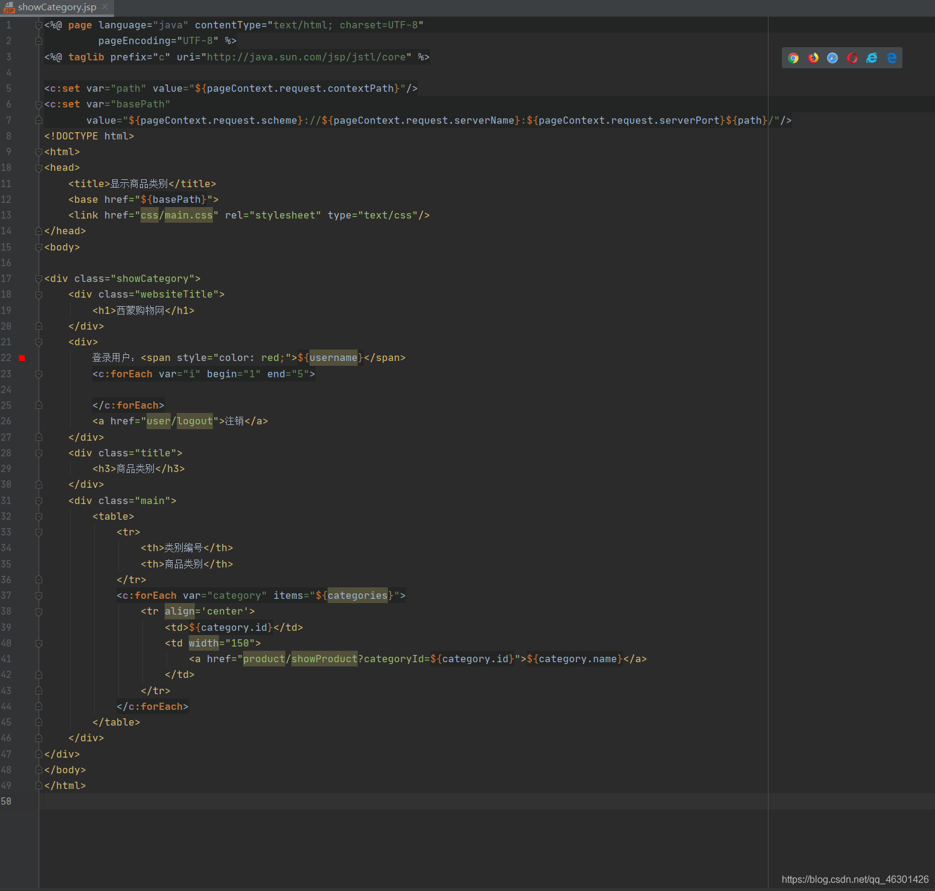Collapse the html tag fold on line 9

(x=39, y=152)
